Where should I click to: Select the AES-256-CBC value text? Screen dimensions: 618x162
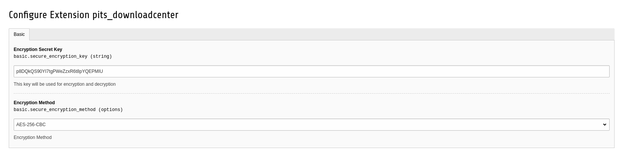point(31,125)
